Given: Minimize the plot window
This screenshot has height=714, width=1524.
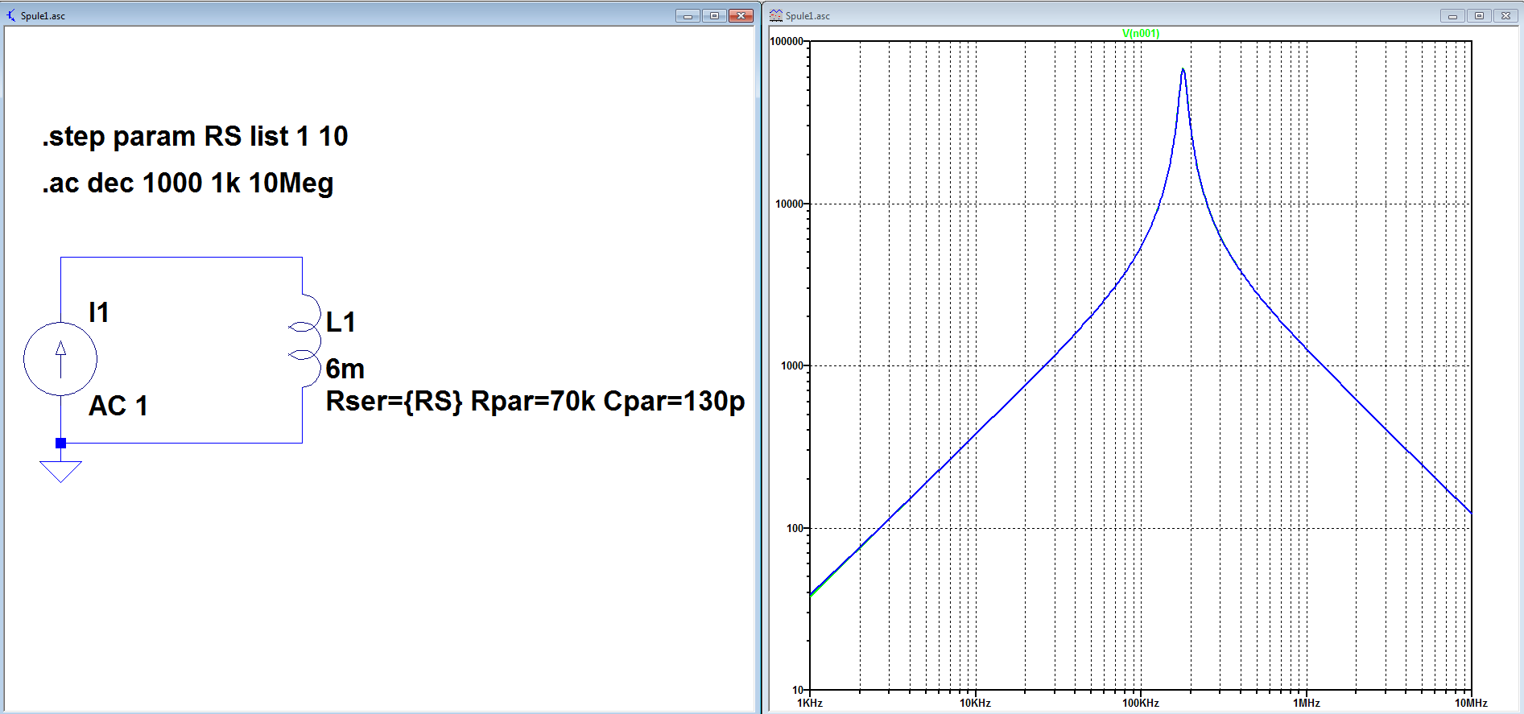Looking at the screenshot, I should (x=1452, y=15).
